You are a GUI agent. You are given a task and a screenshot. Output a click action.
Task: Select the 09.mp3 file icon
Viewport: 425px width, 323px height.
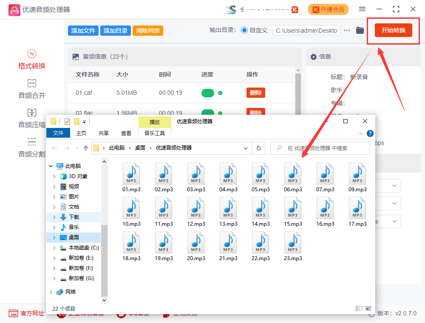click(357, 174)
